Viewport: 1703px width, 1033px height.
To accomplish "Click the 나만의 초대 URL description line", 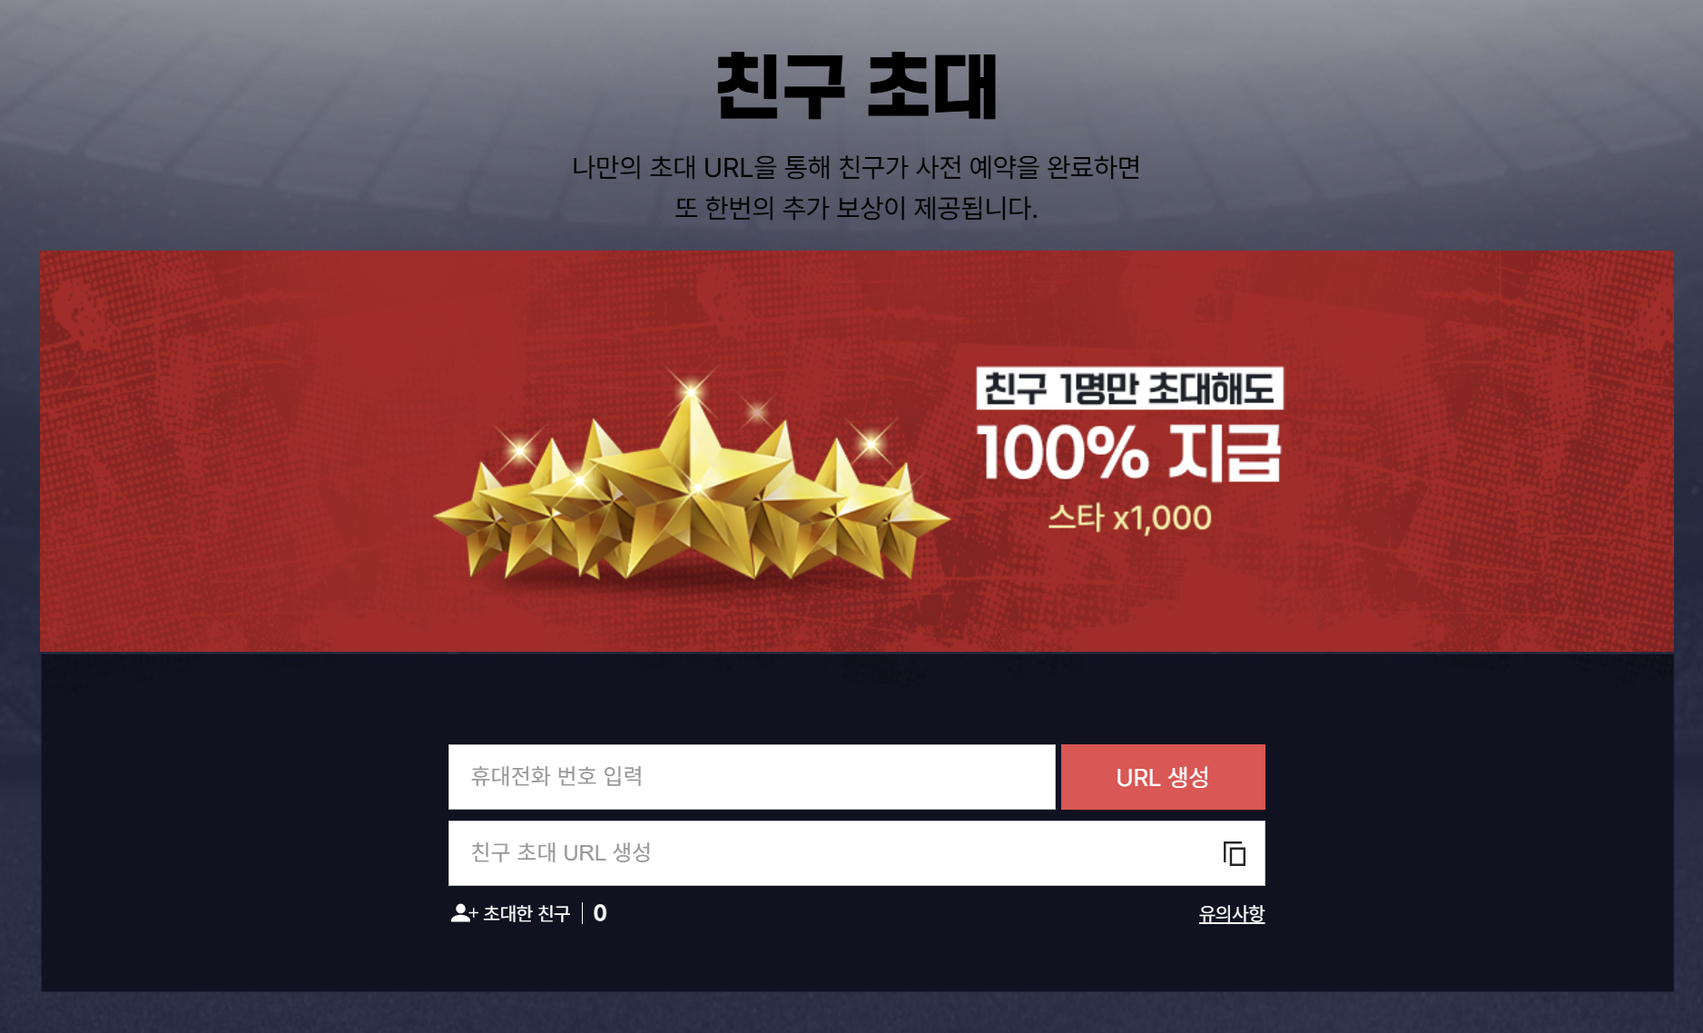I will coord(856,167).
